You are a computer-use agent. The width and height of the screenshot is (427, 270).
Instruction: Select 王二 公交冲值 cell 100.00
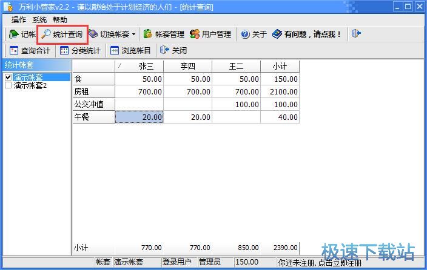[x=236, y=104]
